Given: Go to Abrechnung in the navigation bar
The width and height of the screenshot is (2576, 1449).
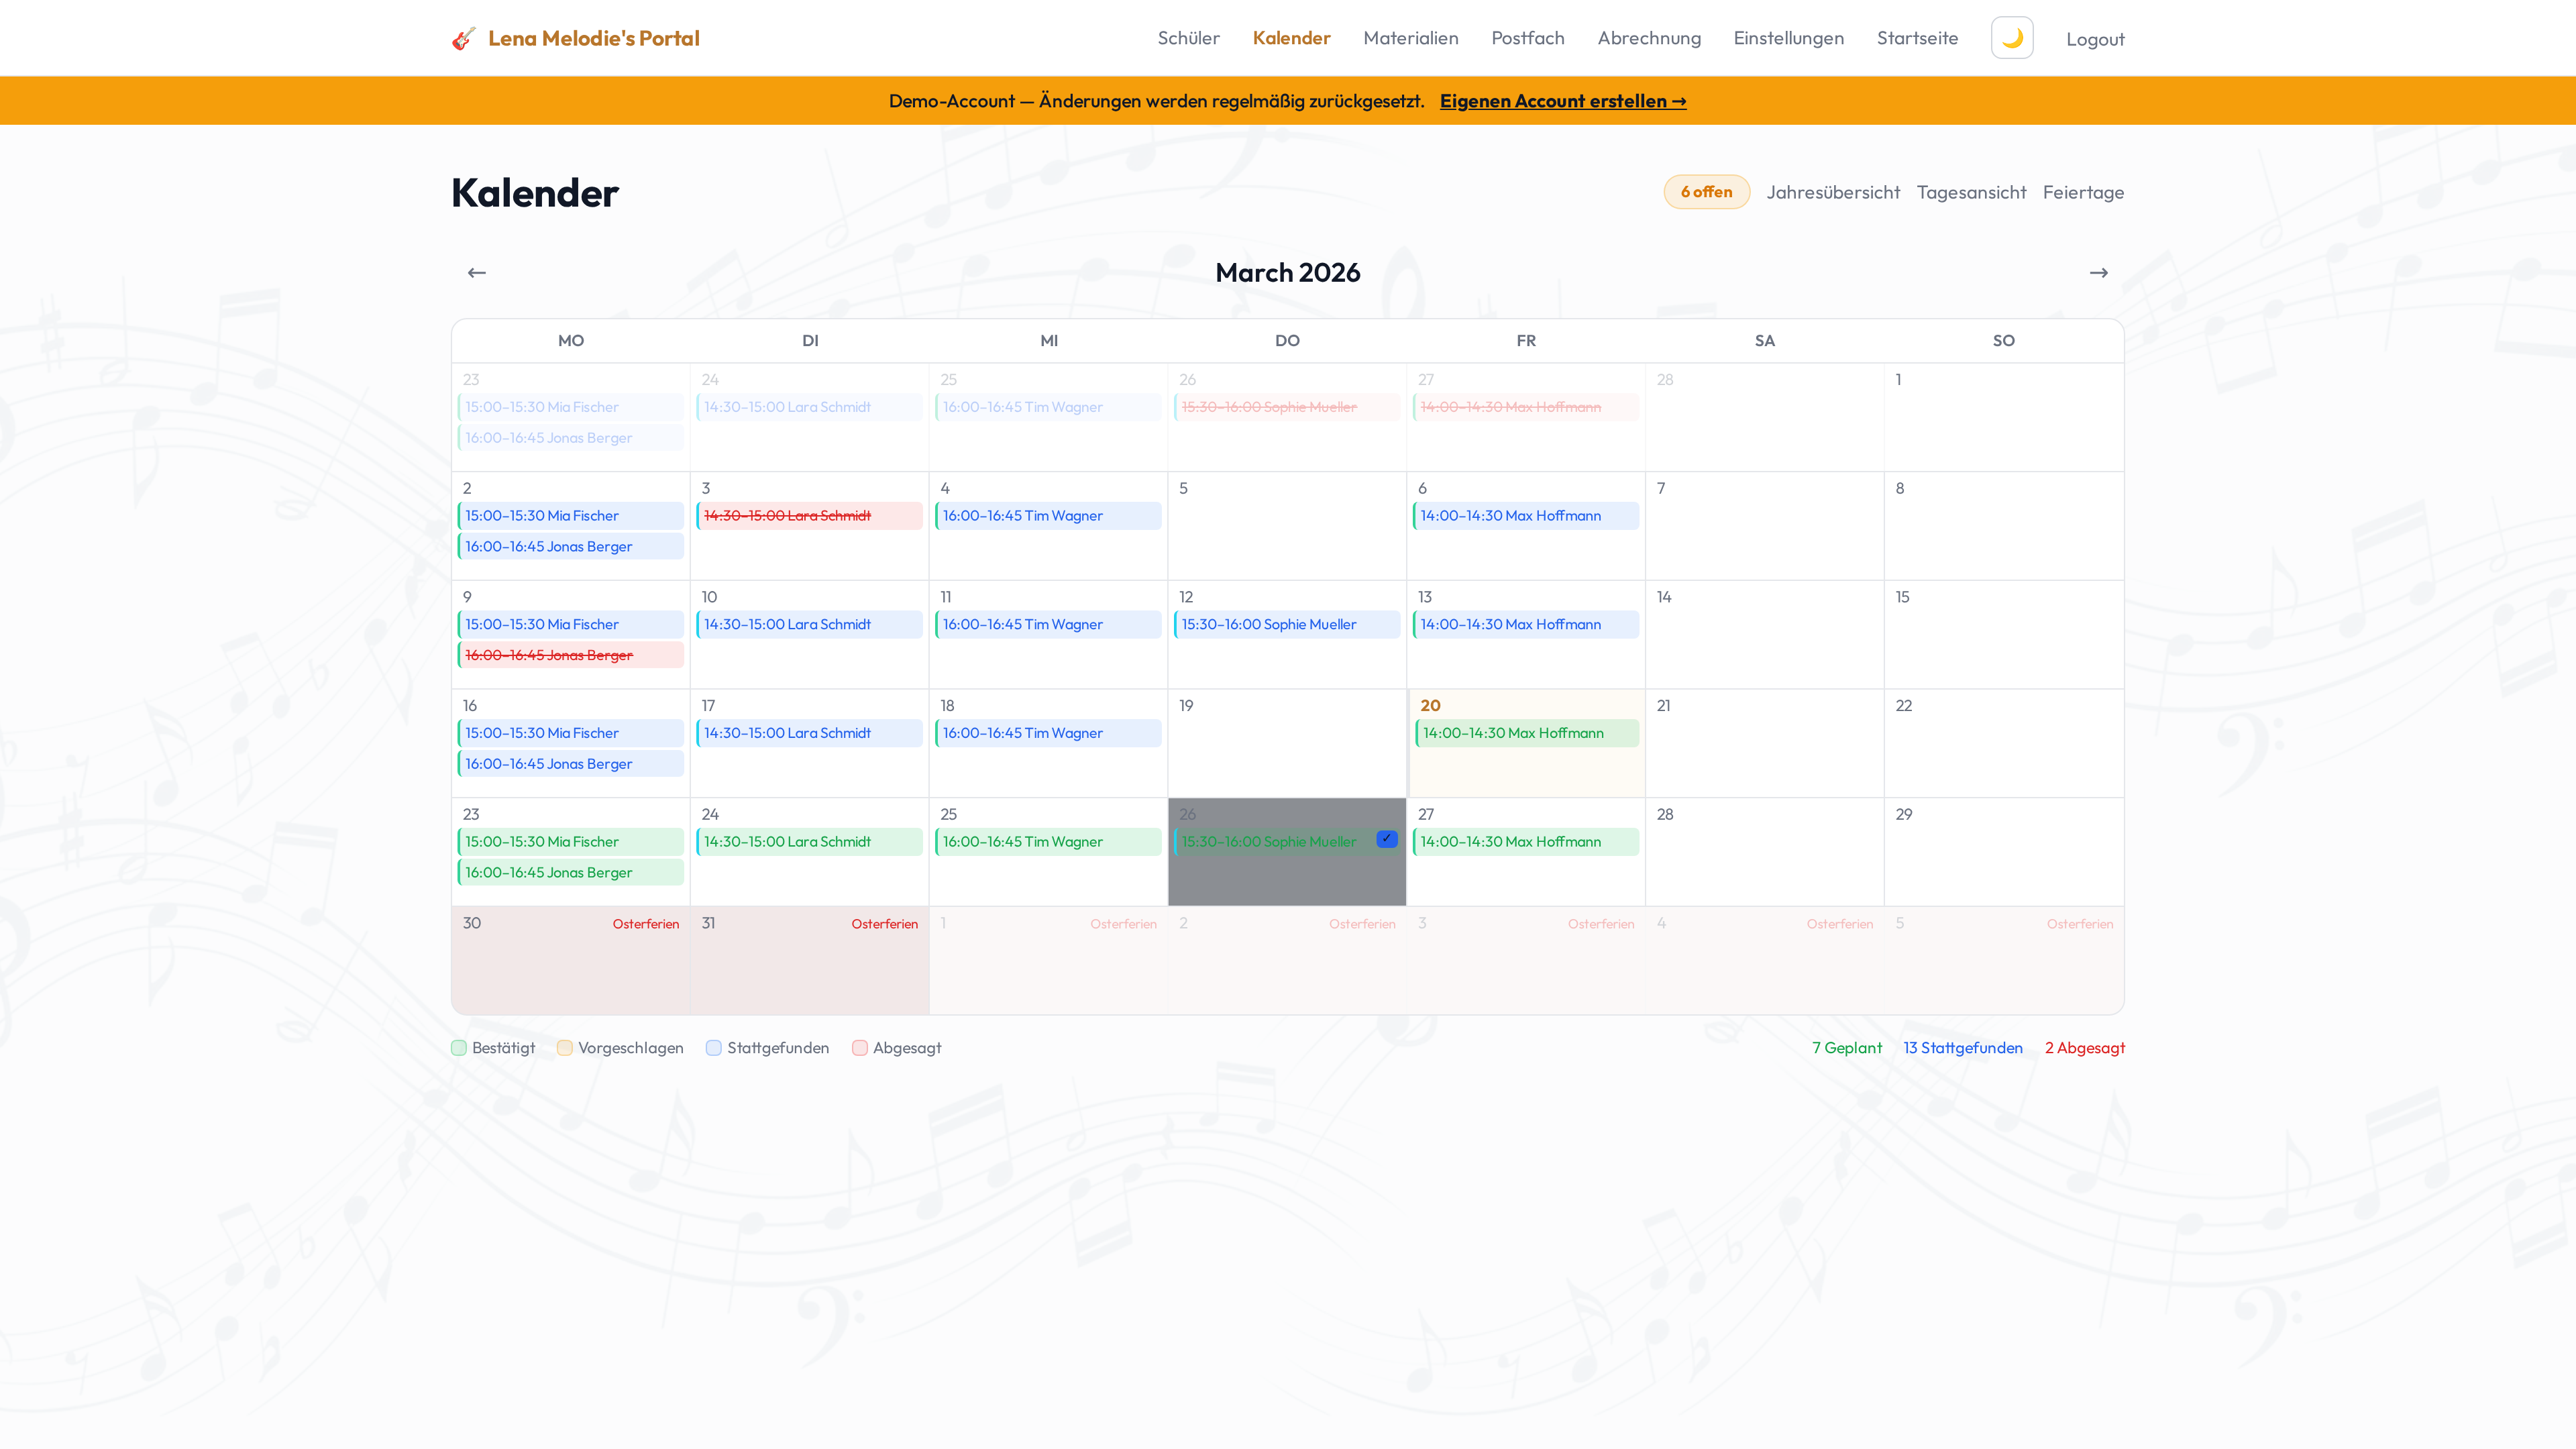Looking at the screenshot, I should 1649,37.
